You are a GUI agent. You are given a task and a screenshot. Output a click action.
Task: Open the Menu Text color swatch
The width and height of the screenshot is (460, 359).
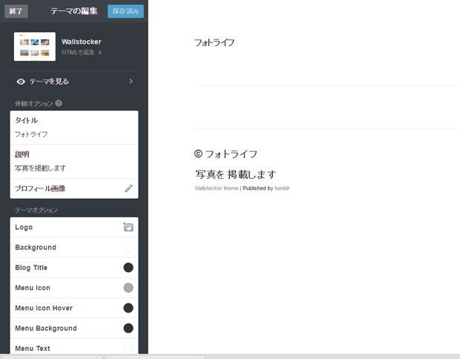[128, 348]
